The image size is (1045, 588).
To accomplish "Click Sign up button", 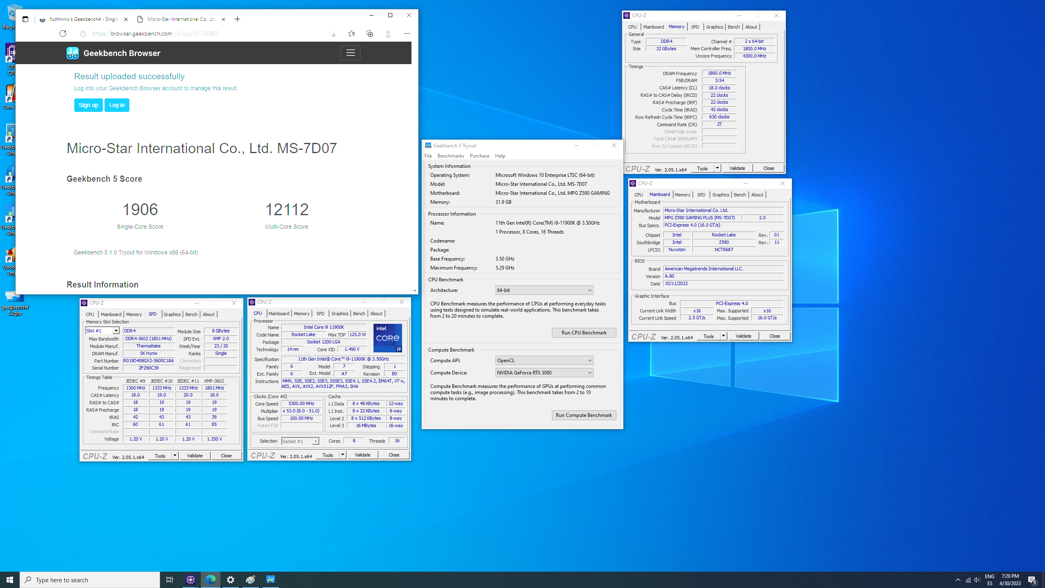I will click(89, 105).
